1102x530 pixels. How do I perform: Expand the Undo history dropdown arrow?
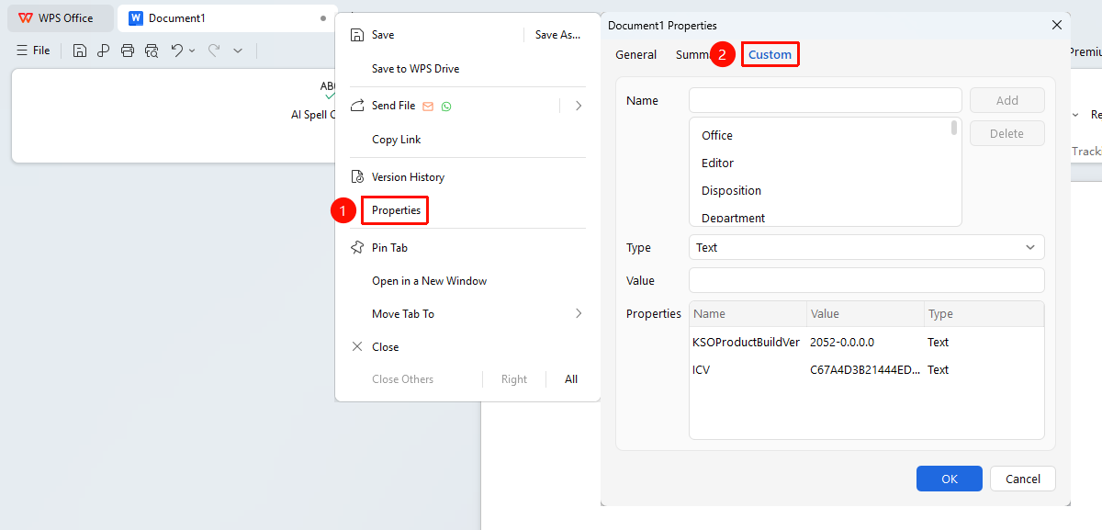tap(192, 51)
